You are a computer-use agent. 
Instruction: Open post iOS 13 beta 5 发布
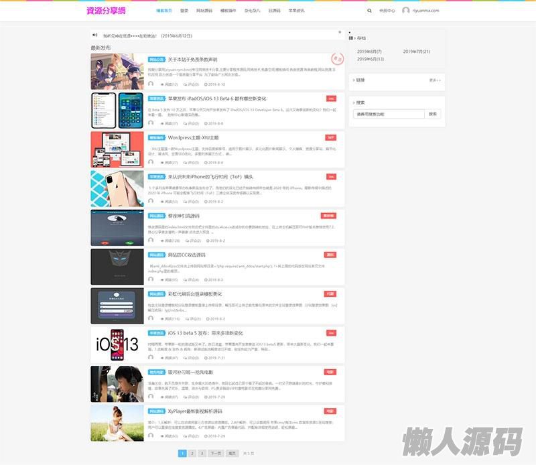coord(205,333)
